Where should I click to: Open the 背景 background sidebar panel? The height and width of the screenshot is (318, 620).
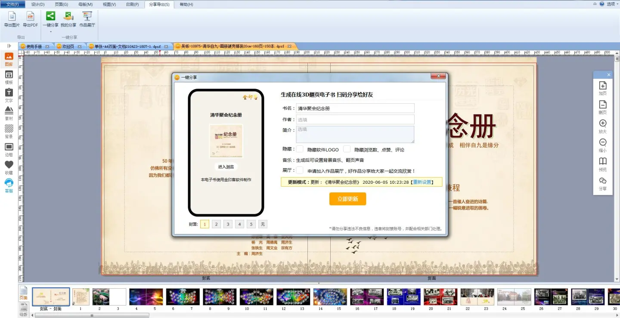[9, 132]
